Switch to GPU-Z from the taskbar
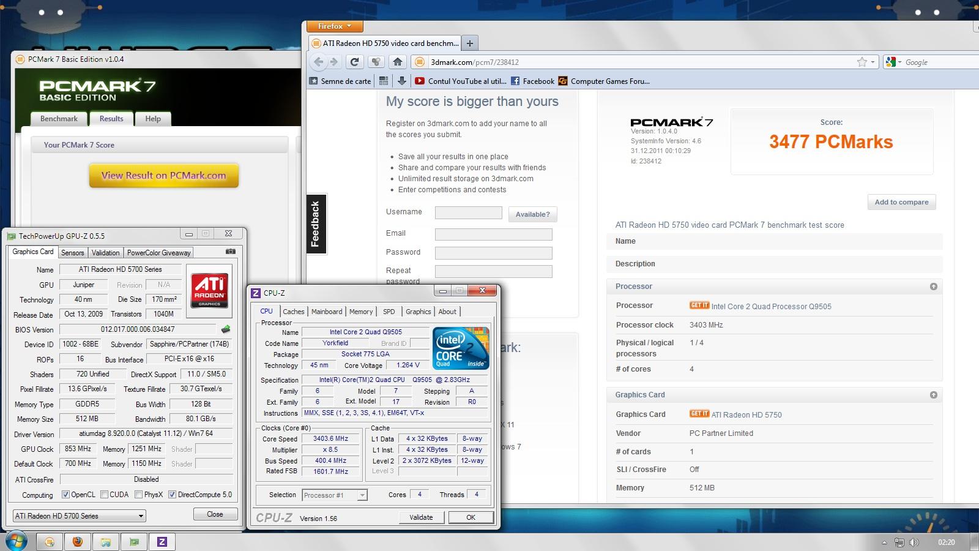This screenshot has height=551, width=979. [134, 542]
